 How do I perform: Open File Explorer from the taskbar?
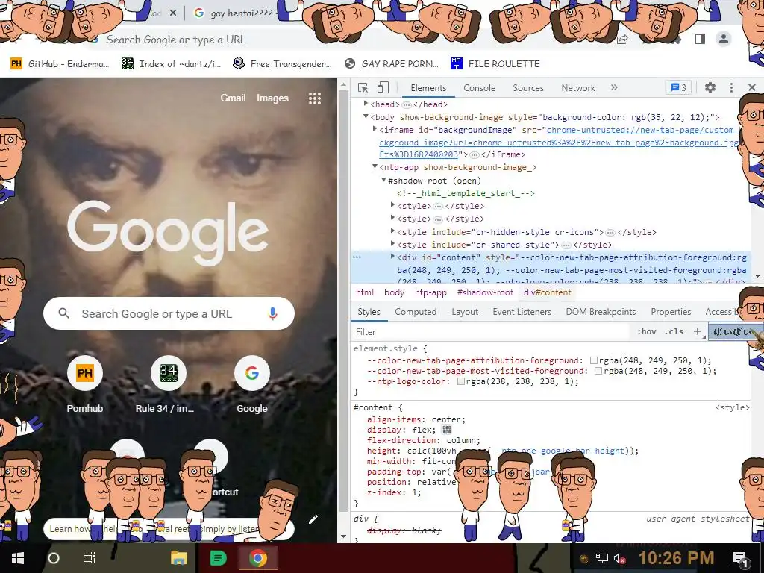(x=179, y=558)
